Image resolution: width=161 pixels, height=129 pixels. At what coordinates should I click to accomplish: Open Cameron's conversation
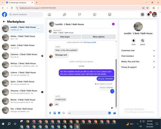pos(23,56)
